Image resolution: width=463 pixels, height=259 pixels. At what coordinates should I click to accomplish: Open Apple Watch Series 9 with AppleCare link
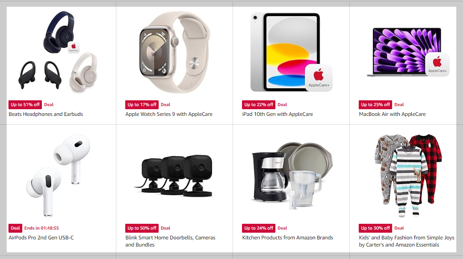pos(169,114)
